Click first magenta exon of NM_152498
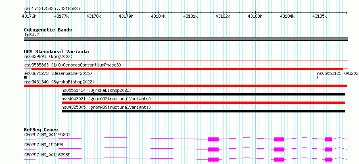Screen dimensions: 359x164 tap(213, 149)
